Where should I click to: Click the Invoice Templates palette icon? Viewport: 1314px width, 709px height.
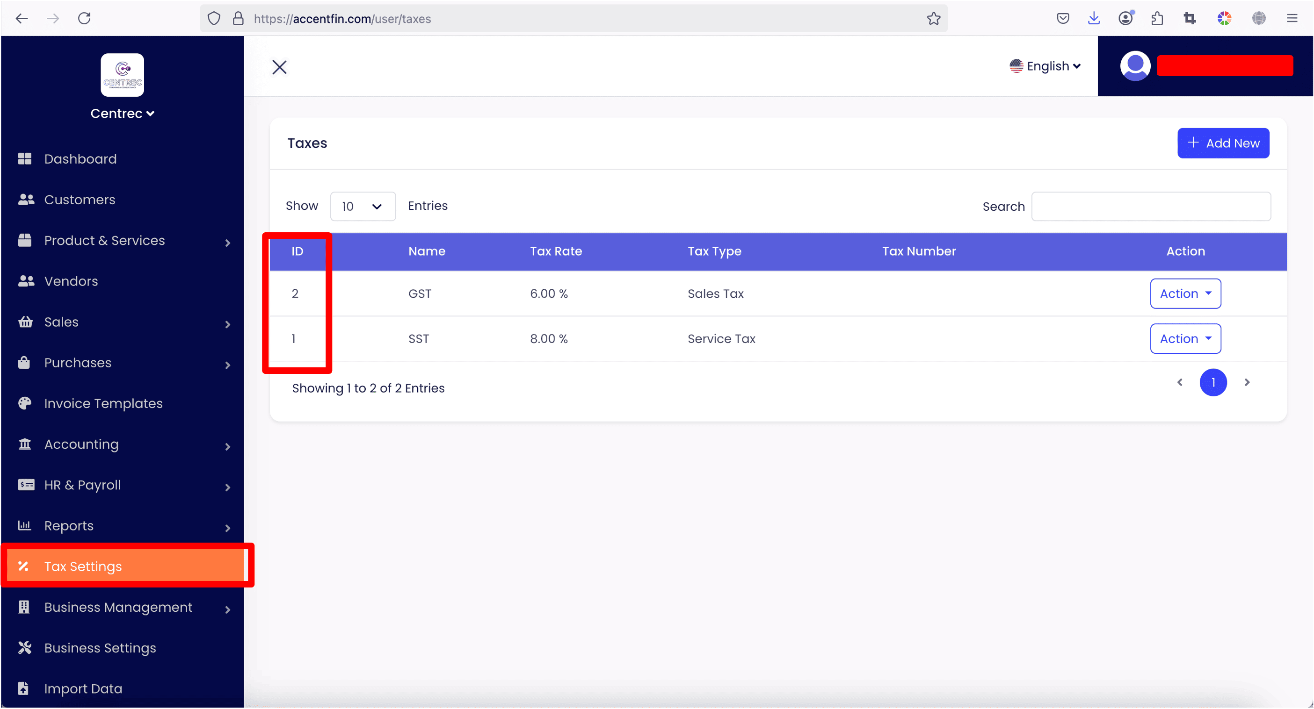pyautogui.click(x=24, y=403)
